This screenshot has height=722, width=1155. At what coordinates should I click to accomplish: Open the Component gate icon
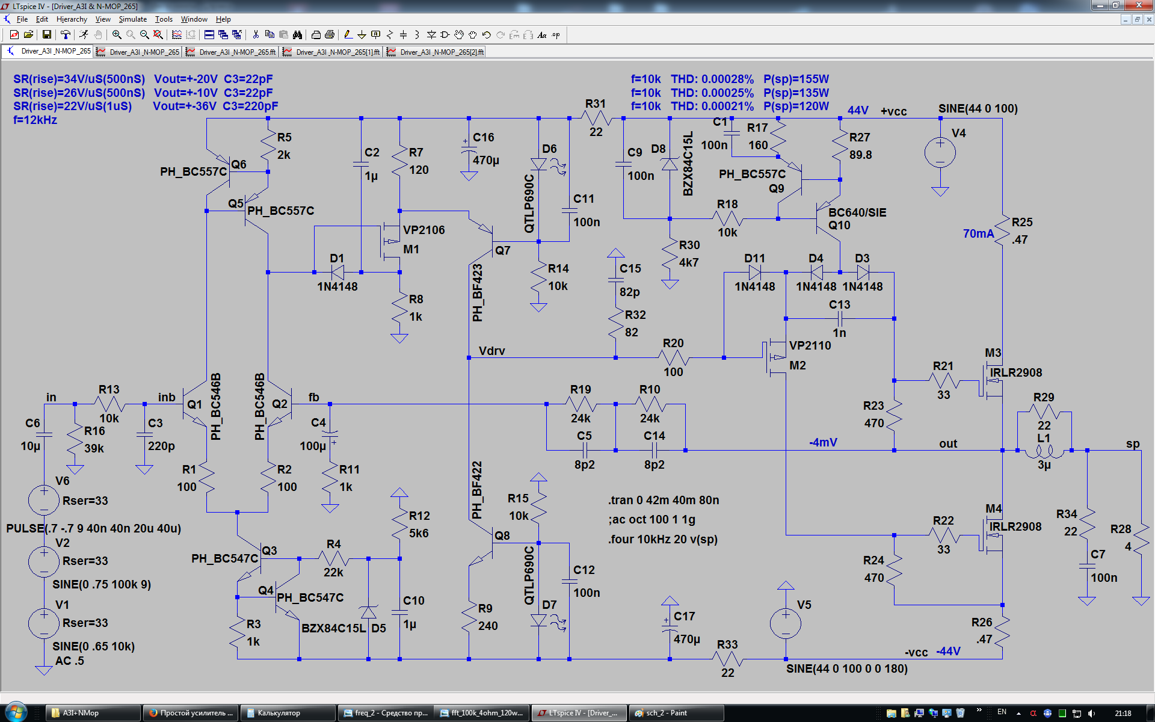click(445, 35)
